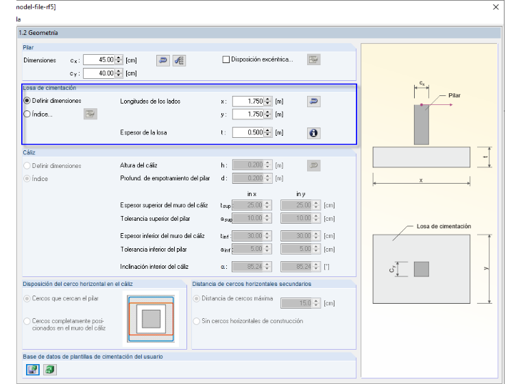The height and width of the screenshot is (384, 521).
Task: Load foundation template from user database
Action: point(50,370)
